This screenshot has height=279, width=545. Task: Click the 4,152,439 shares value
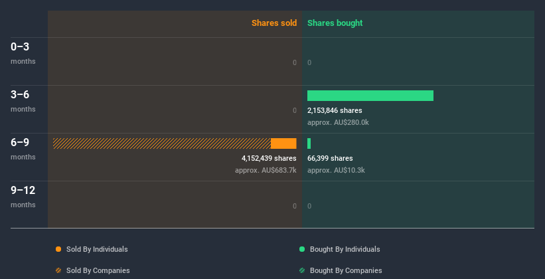pyautogui.click(x=269, y=158)
